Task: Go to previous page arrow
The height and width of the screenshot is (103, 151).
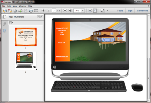Action: 43,11
